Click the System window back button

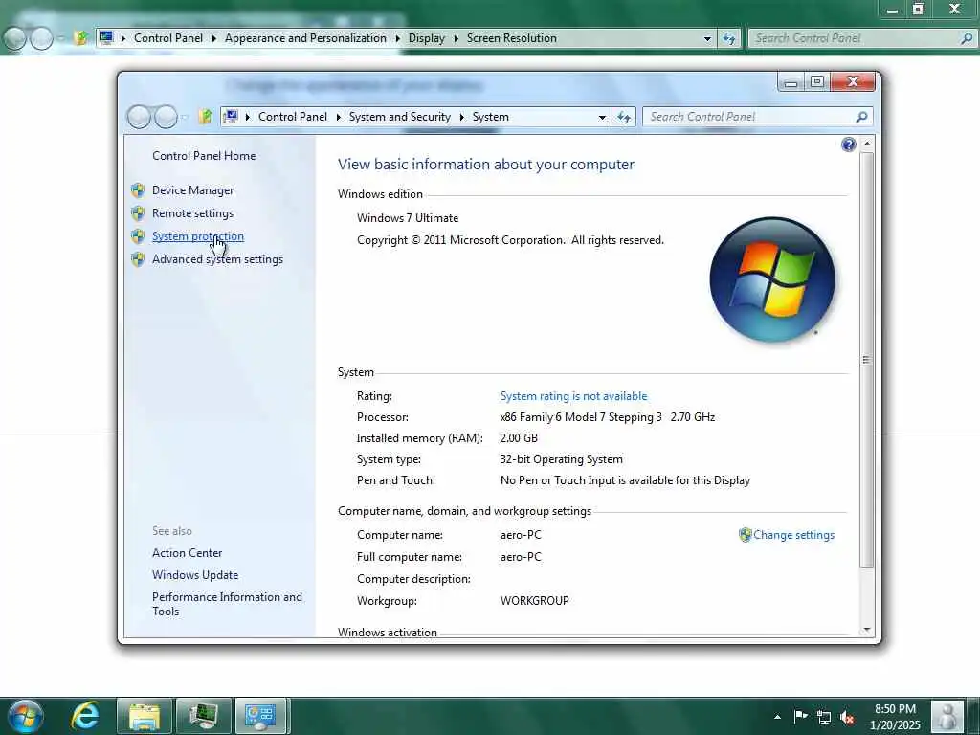(x=139, y=117)
